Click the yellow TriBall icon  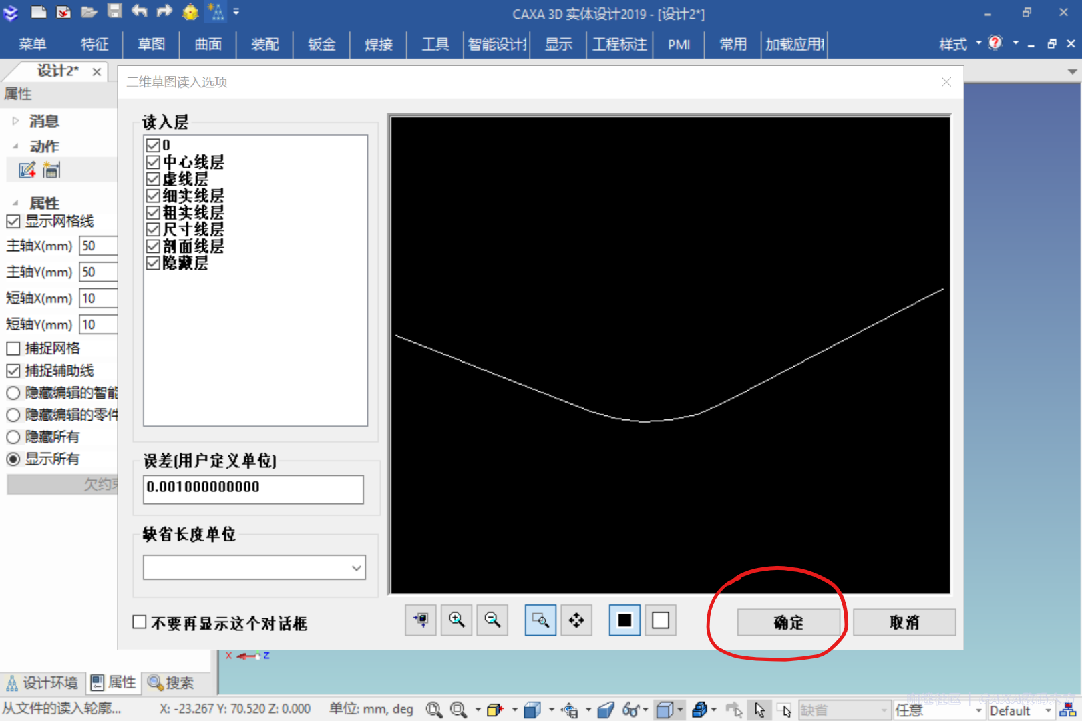190,11
